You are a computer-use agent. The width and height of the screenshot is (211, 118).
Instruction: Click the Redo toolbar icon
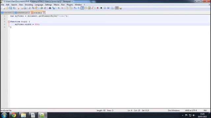tap(45, 8)
